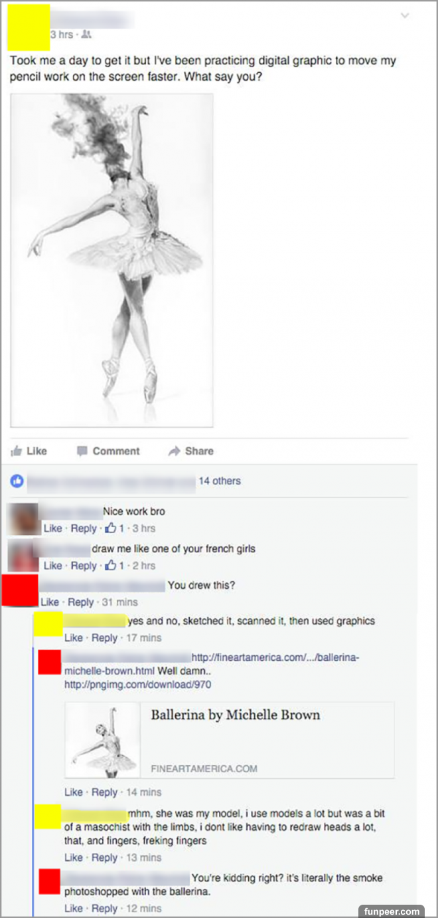The height and width of the screenshot is (918, 438).
Task: Reply to the "Nice work bro" comment
Action: [84, 528]
